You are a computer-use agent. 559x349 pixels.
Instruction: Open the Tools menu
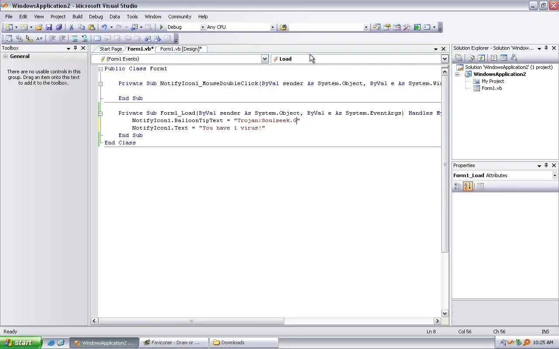[x=132, y=17]
